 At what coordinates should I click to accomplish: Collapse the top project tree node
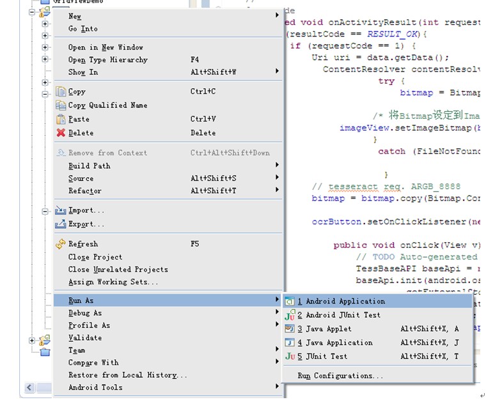tap(32, 12)
